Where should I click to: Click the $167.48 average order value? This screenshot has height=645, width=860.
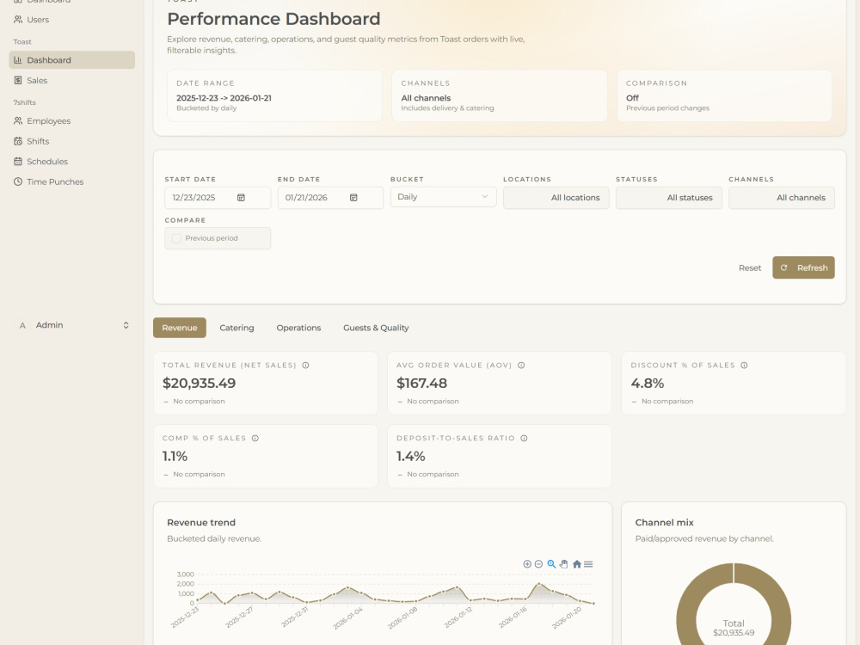[x=421, y=383]
